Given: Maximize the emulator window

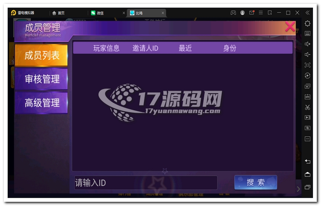Looking at the screenshot, I should (288, 13).
